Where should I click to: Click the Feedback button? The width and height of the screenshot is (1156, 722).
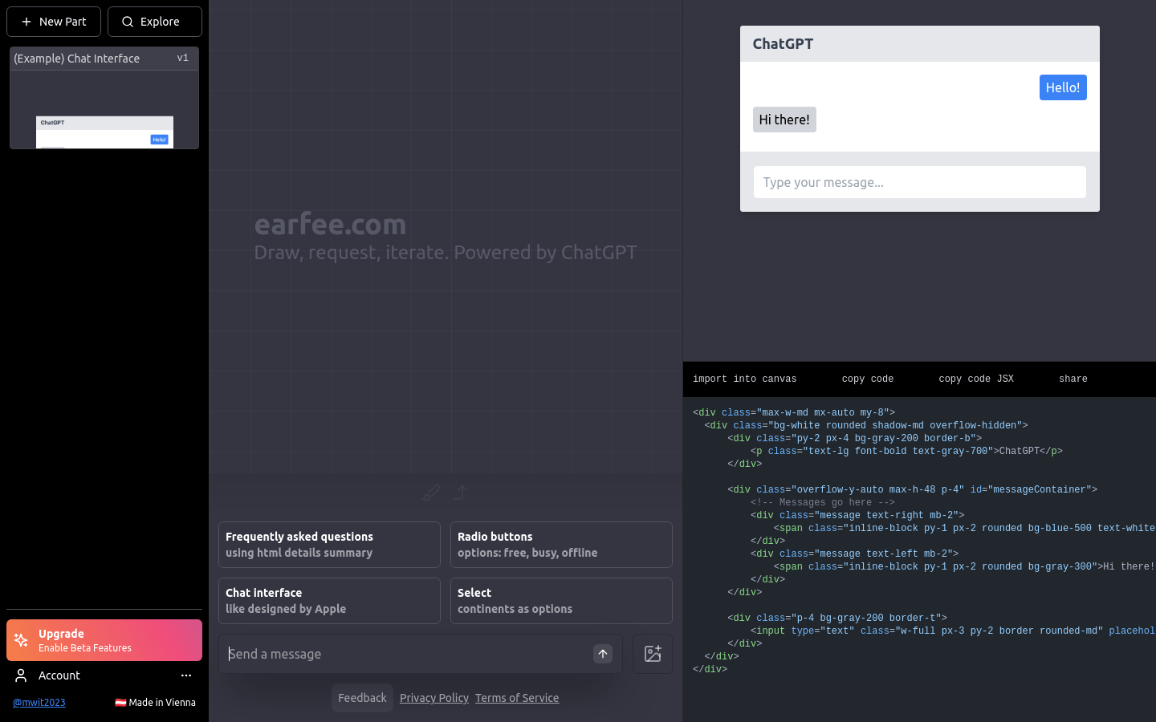(362, 698)
